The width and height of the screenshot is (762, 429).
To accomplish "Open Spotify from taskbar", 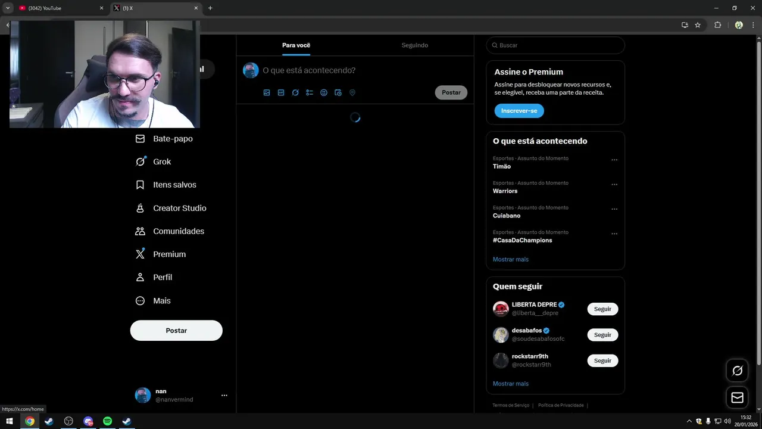I will pyautogui.click(x=107, y=421).
